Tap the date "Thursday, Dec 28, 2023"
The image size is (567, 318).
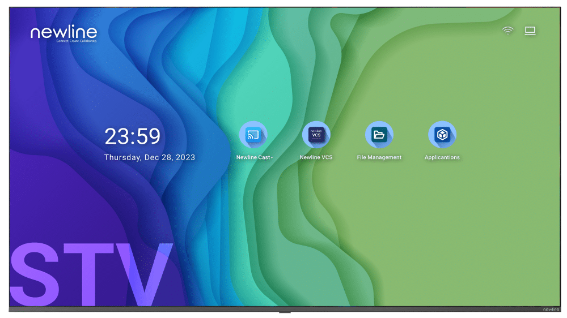pyautogui.click(x=149, y=157)
